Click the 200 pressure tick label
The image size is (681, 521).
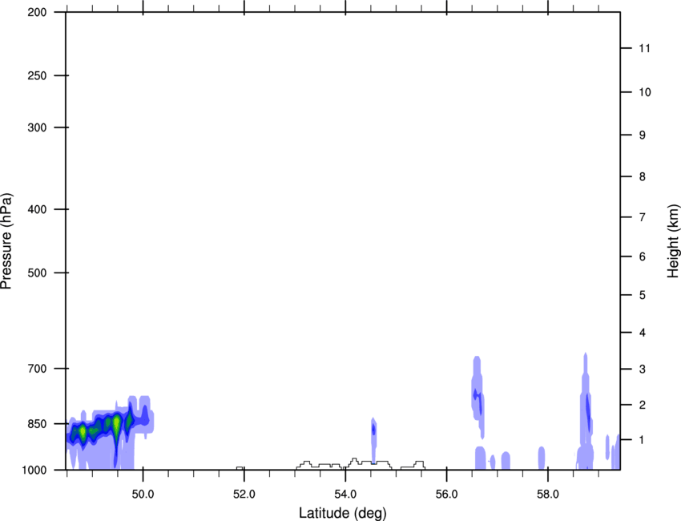coord(37,12)
